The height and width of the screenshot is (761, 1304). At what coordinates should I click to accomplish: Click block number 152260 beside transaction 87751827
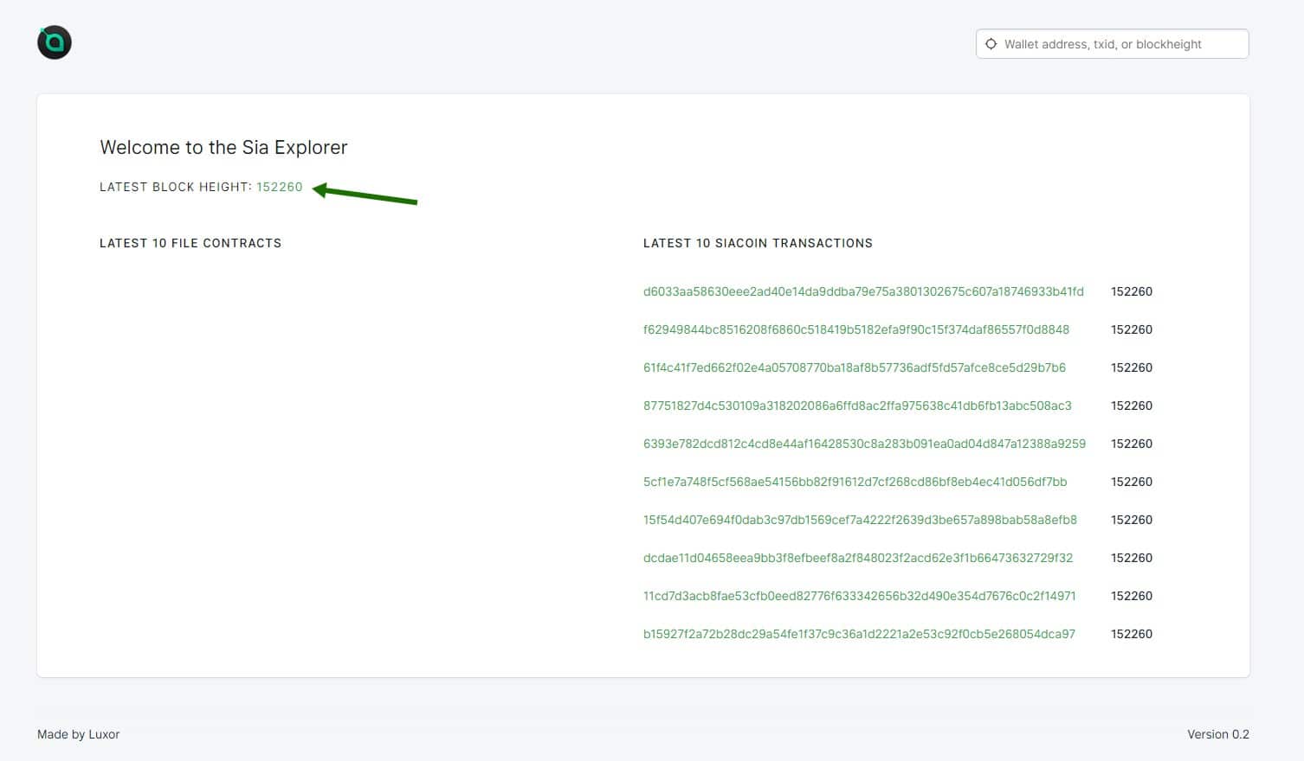[1132, 406]
